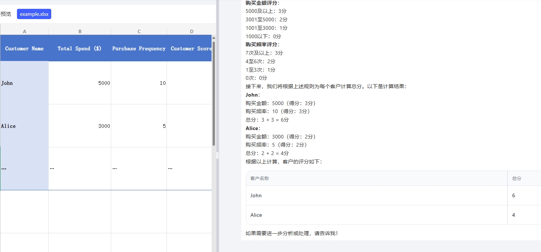The width and height of the screenshot is (541, 252).
Task: Click score 4 in result table
Action: (514, 215)
